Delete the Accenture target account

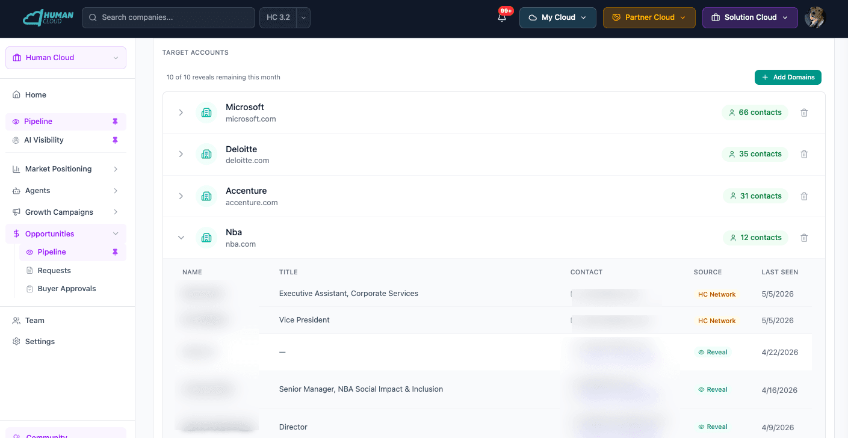tap(804, 196)
